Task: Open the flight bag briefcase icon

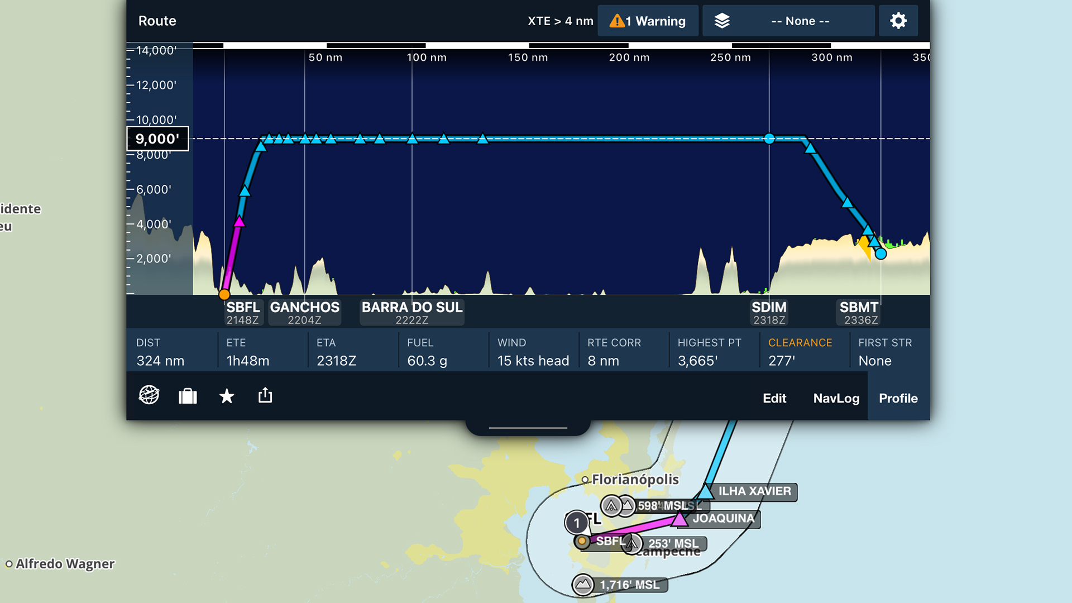Action: (x=188, y=396)
